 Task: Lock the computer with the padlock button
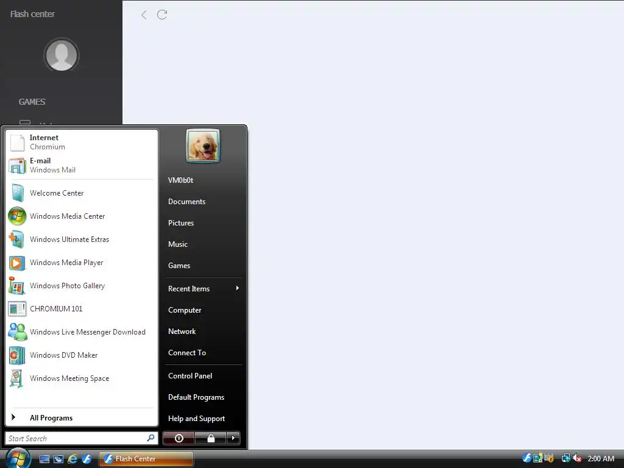[x=210, y=438]
